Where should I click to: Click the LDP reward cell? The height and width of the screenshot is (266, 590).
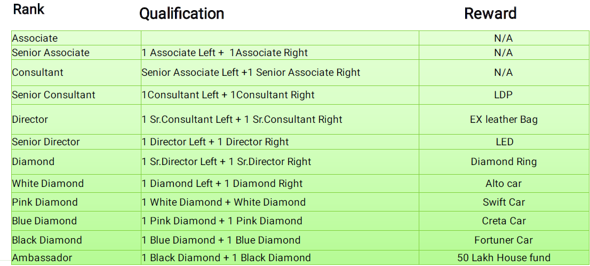503,95
